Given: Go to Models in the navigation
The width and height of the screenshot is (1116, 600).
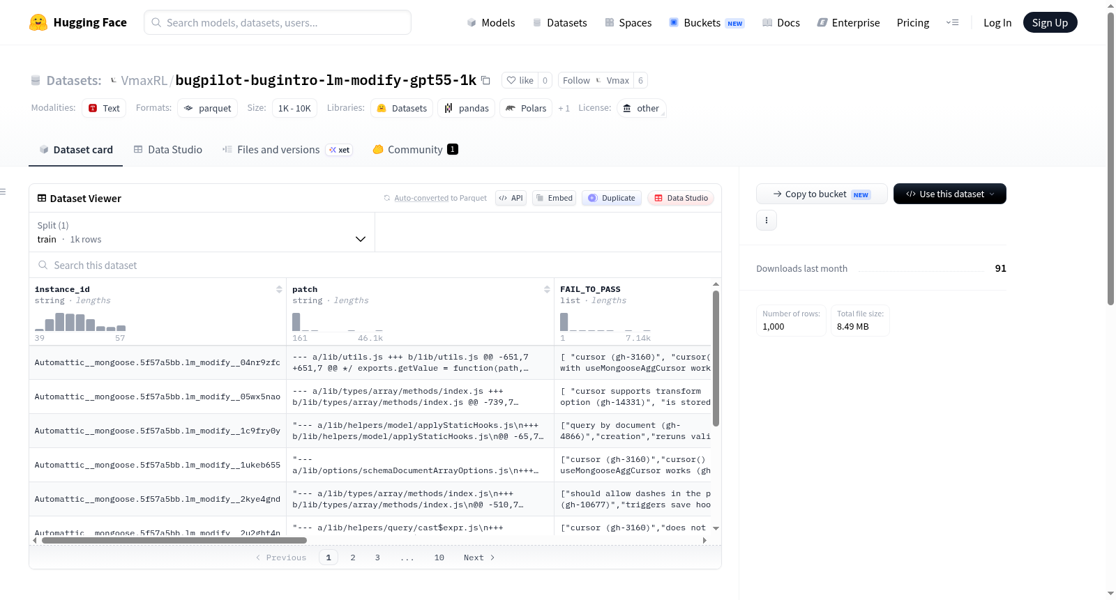Looking at the screenshot, I should (491, 22).
